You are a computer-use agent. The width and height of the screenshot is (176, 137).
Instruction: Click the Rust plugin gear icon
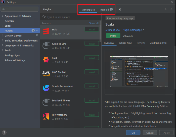46,60
